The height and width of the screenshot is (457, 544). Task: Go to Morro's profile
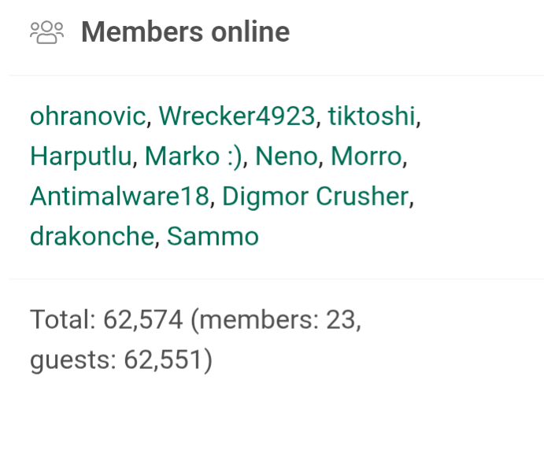[366, 156]
